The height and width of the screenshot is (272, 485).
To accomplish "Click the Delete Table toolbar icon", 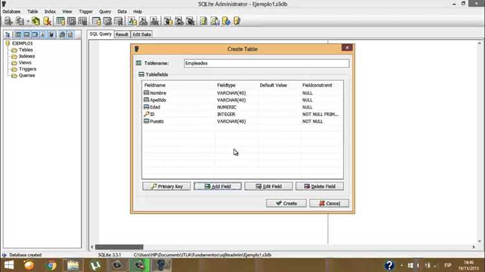I will click(x=83, y=21).
